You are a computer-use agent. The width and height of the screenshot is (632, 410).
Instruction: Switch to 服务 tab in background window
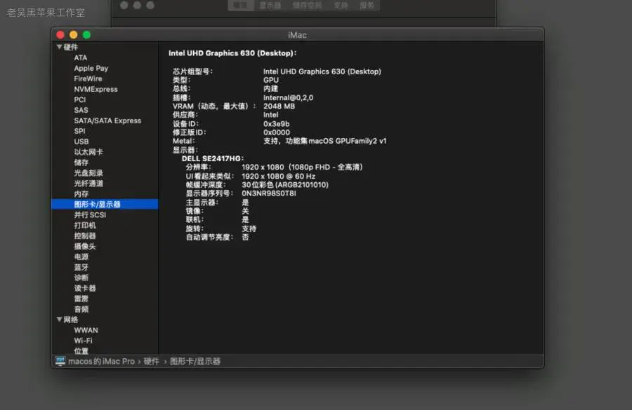tap(367, 5)
